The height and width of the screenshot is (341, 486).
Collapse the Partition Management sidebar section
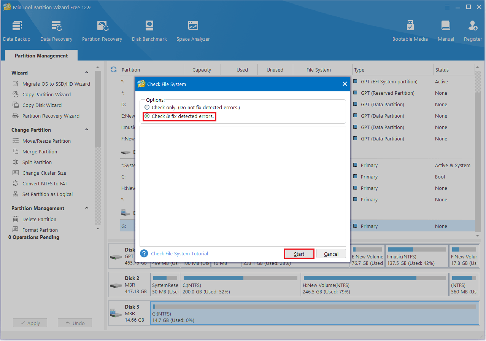click(x=87, y=208)
